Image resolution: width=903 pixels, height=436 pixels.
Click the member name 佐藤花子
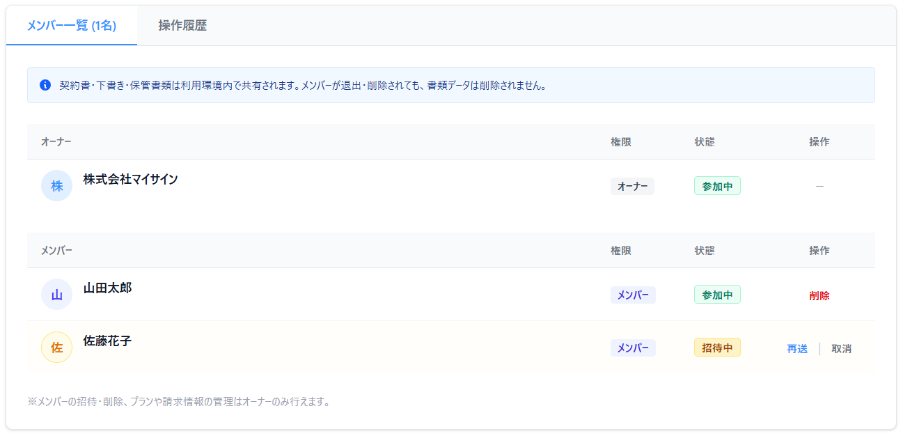click(108, 341)
